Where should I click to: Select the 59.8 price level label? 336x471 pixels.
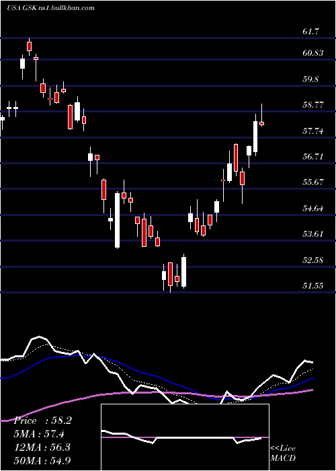pyautogui.click(x=312, y=79)
